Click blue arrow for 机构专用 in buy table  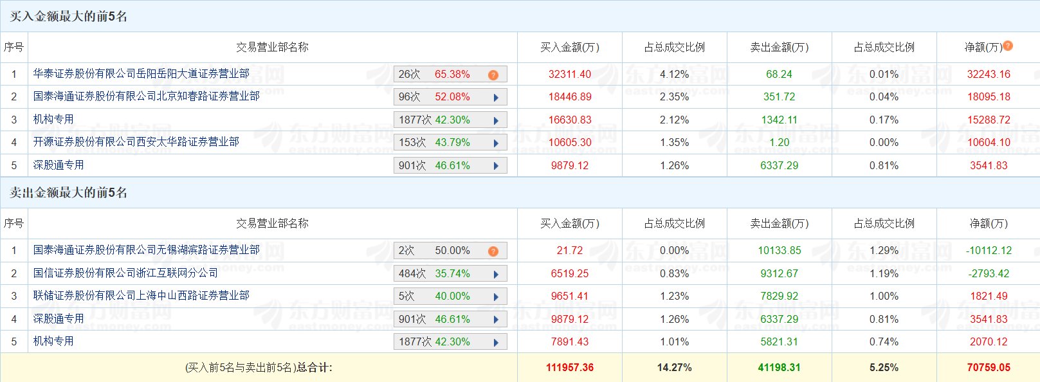(x=496, y=120)
